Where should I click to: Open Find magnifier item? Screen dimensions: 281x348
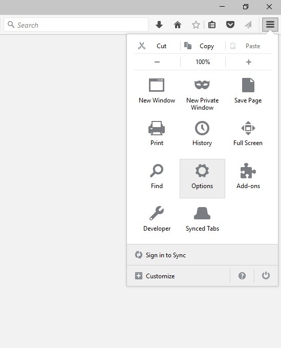point(157,178)
